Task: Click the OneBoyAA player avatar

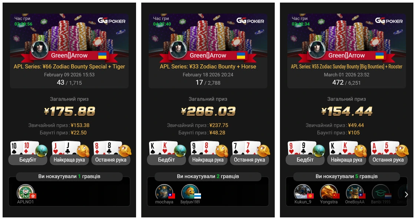Action: point(355,192)
